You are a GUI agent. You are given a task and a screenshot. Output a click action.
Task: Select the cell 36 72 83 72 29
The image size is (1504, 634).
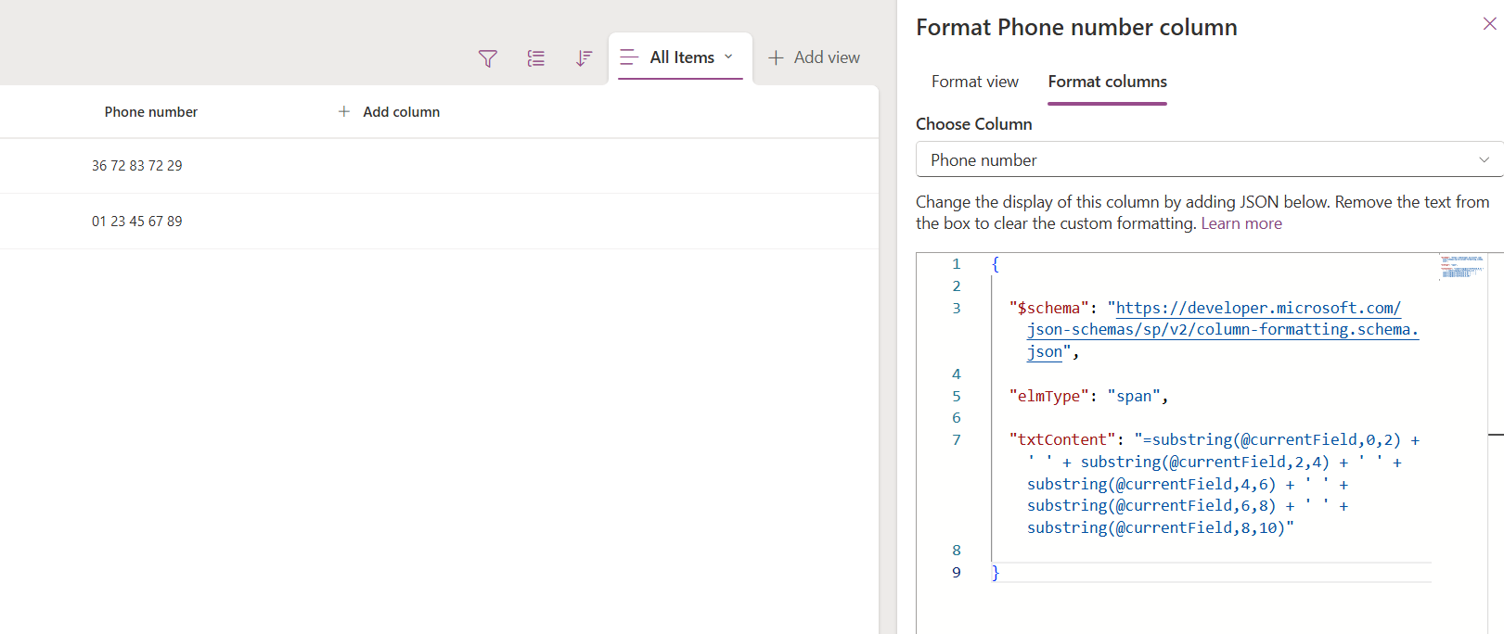click(x=137, y=166)
